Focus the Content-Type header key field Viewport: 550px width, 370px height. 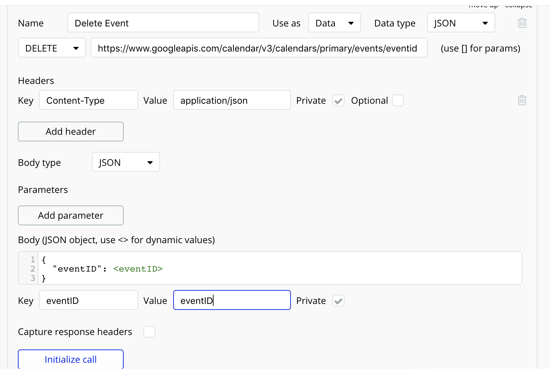point(88,100)
